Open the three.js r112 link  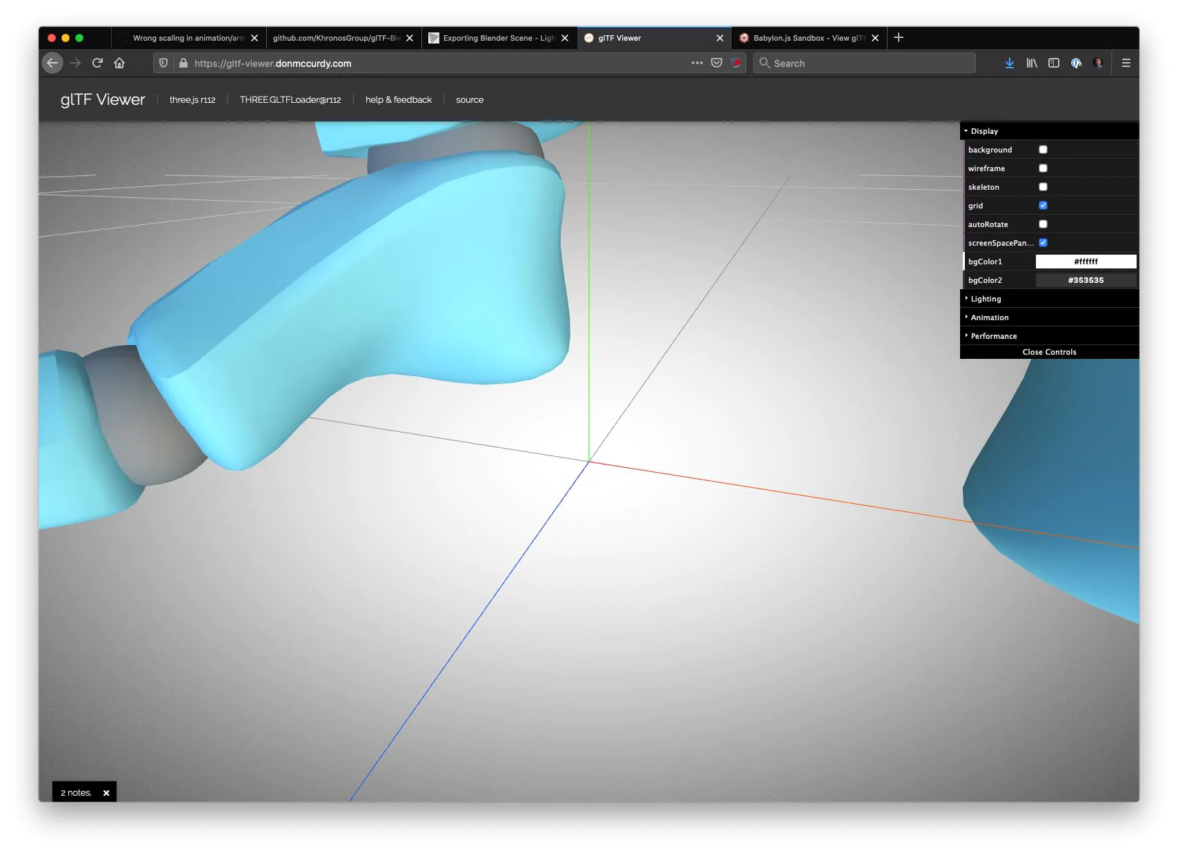click(x=192, y=99)
